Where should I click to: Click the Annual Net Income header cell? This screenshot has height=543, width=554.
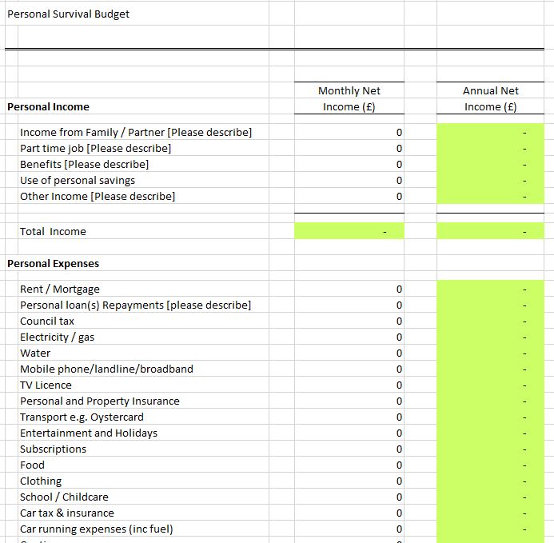pos(490,99)
